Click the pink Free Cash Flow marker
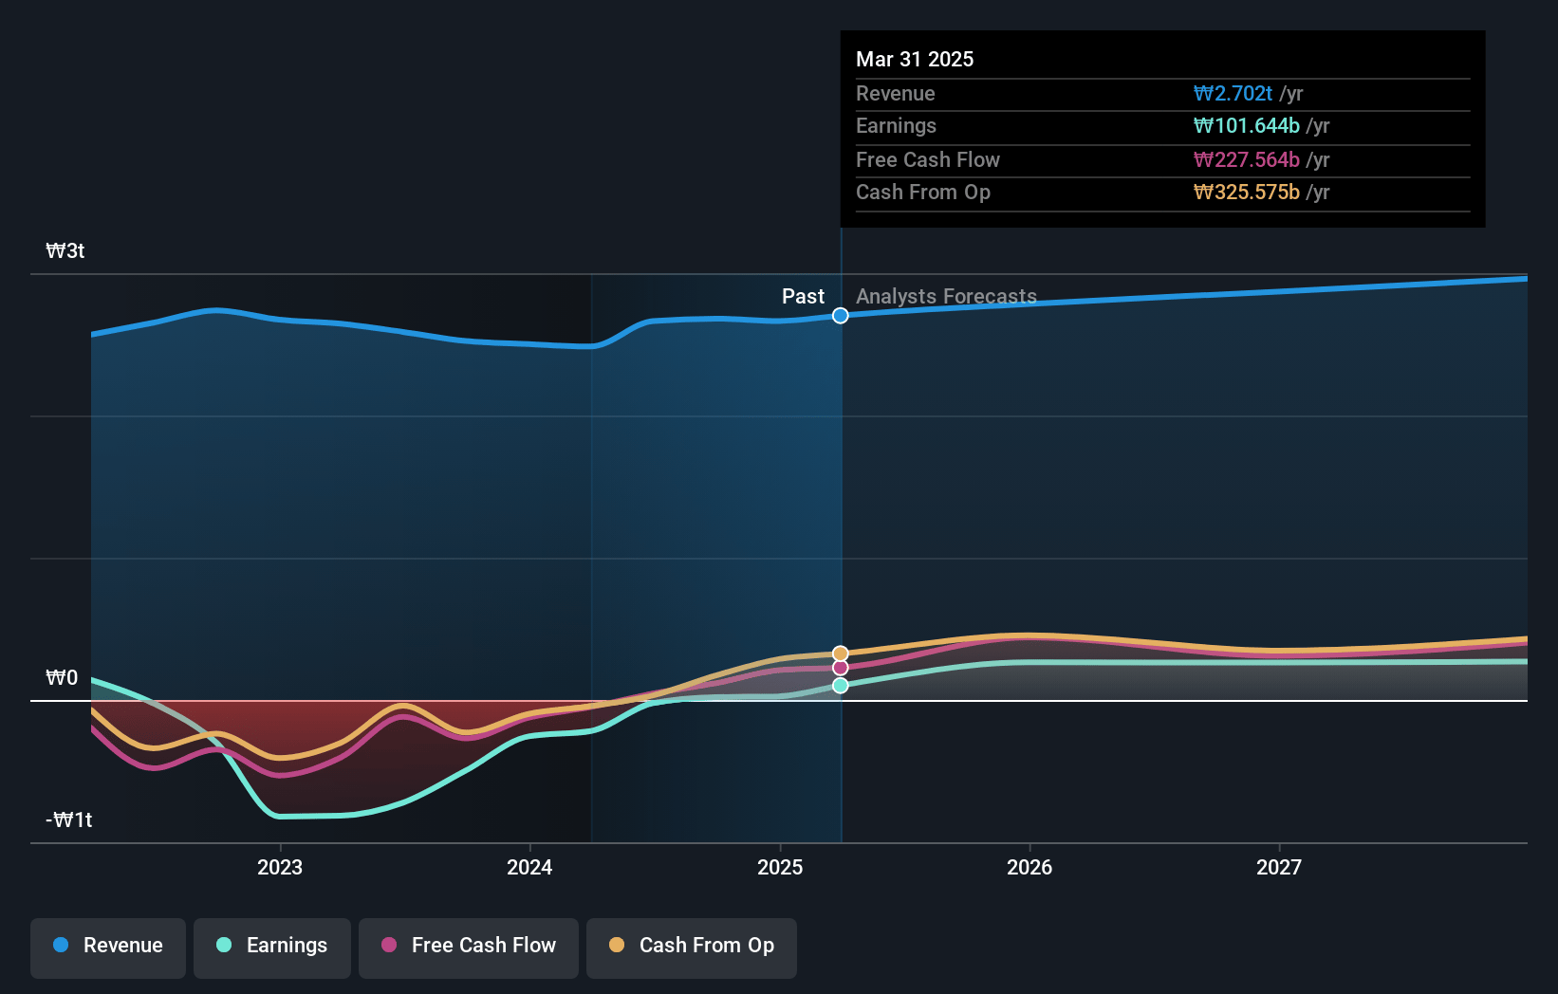The width and height of the screenshot is (1558, 994). pos(841,668)
